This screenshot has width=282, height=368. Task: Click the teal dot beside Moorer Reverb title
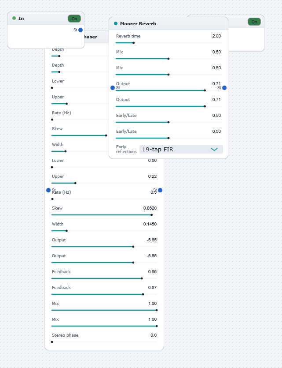pos(116,23)
